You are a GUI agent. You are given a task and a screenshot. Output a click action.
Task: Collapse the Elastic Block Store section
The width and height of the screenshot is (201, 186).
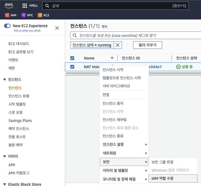point(5,184)
